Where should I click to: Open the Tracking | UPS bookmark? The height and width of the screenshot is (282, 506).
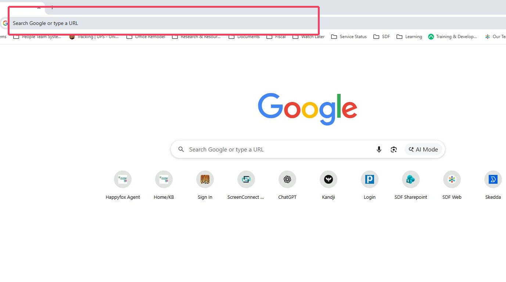(94, 37)
